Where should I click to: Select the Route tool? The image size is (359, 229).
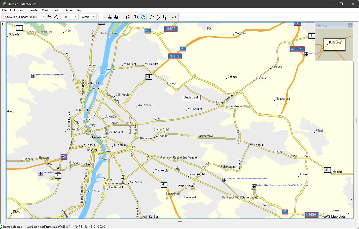158,17
